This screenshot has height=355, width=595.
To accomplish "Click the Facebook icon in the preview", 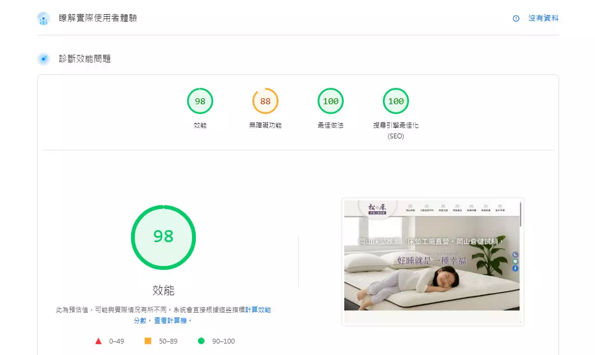I will (x=515, y=269).
